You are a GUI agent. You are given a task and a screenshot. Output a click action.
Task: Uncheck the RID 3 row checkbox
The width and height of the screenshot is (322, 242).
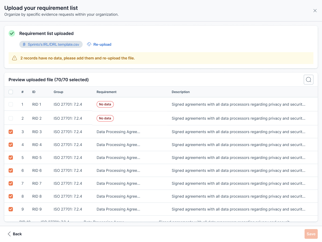coord(11,132)
